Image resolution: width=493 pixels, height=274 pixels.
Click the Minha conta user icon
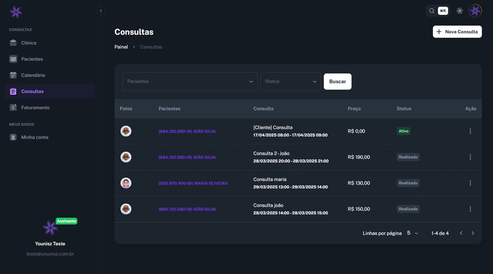[x=13, y=137]
